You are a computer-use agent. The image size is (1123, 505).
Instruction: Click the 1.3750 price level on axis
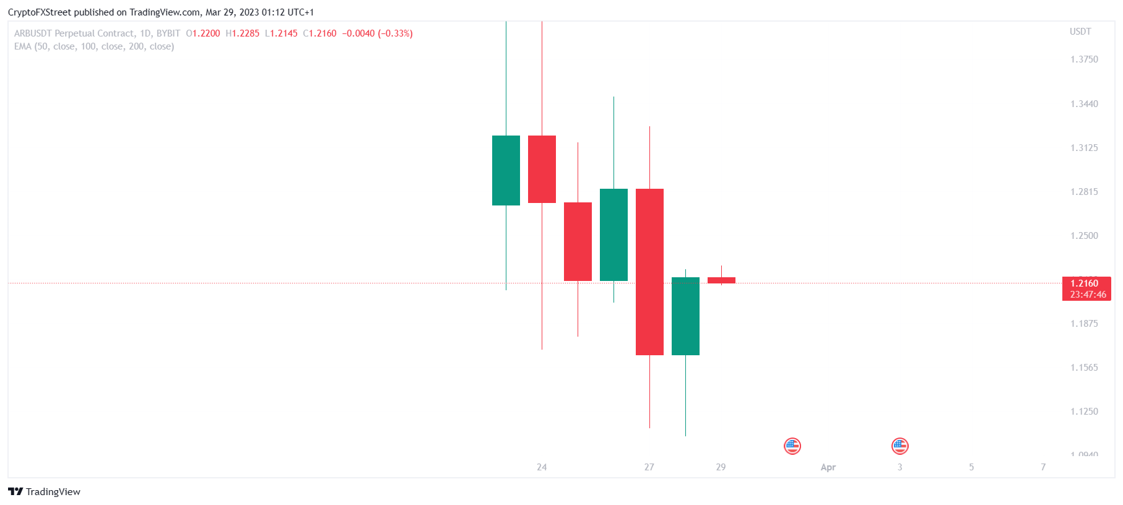(x=1084, y=59)
